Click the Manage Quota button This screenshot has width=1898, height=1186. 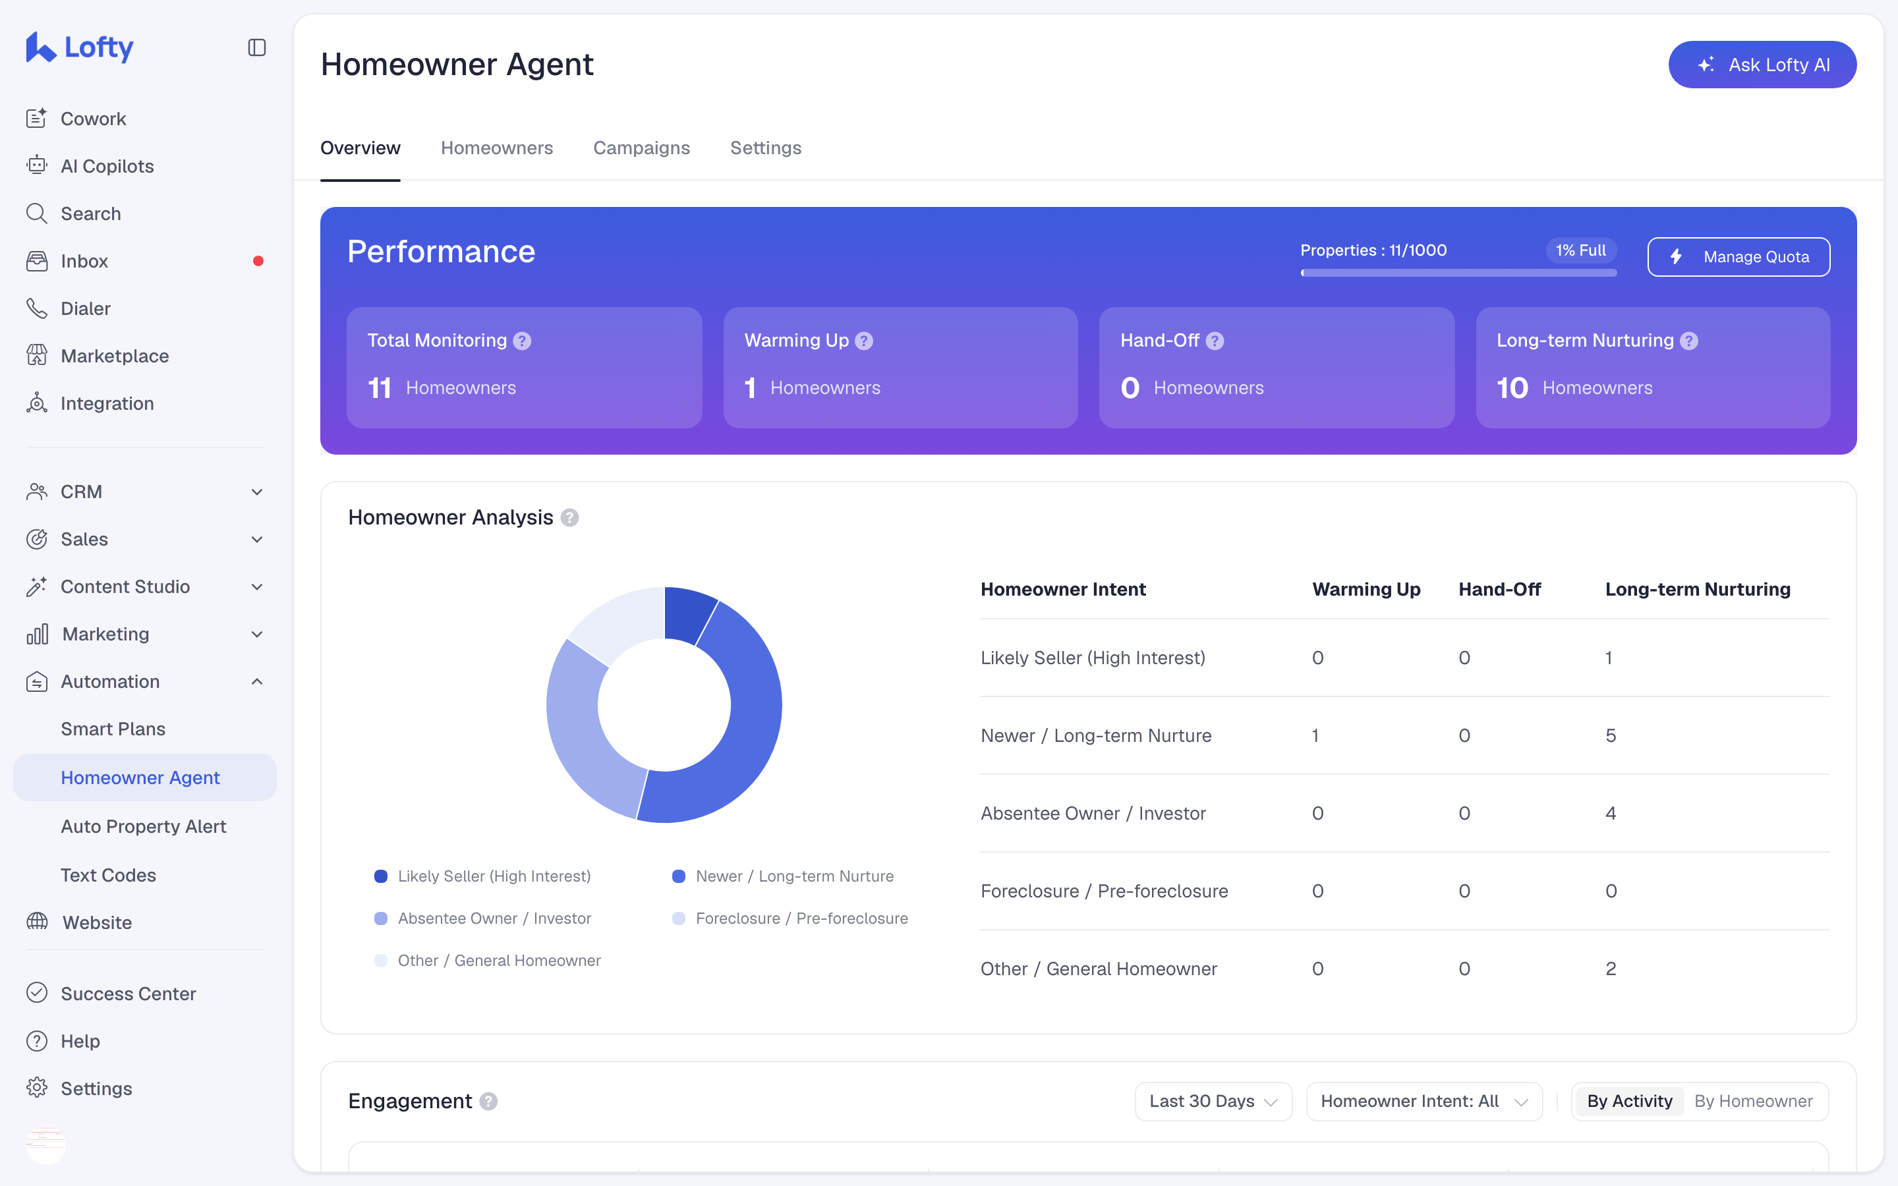tap(1738, 256)
